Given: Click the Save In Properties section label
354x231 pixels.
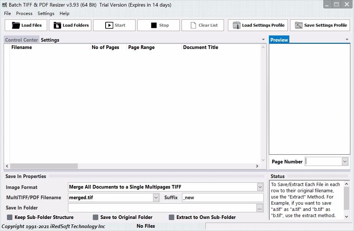Looking at the screenshot, I should [x=26, y=176].
